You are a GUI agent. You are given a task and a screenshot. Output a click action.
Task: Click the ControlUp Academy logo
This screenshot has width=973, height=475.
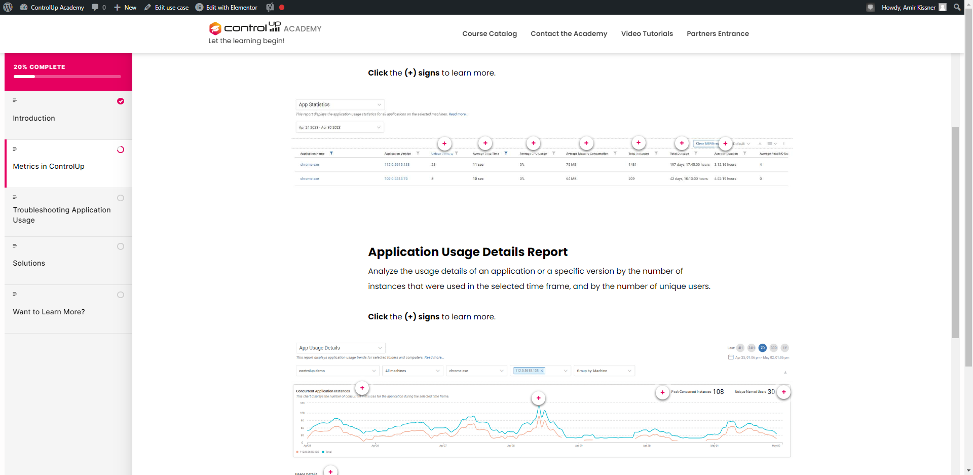click(x=265, y=28)
